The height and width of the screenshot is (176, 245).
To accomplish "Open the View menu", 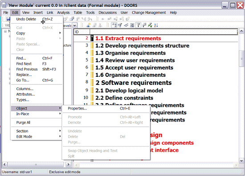I will click(x=26, y=13).
